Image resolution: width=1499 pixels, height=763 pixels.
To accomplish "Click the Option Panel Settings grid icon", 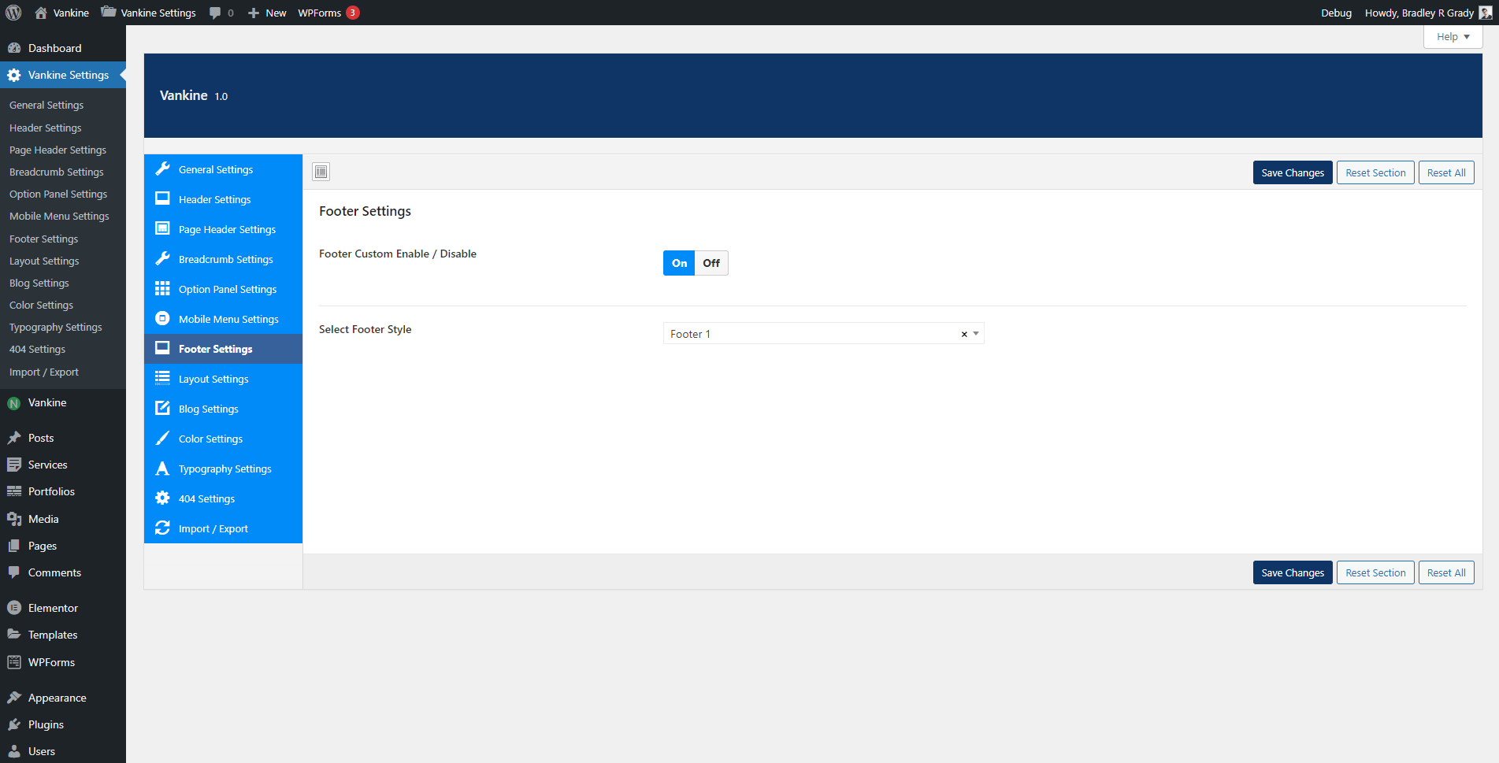I will pyautogui.click(x=162, y=289).
